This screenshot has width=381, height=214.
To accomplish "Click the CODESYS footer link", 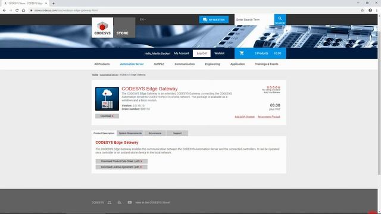I will click(x=98, y=202).
